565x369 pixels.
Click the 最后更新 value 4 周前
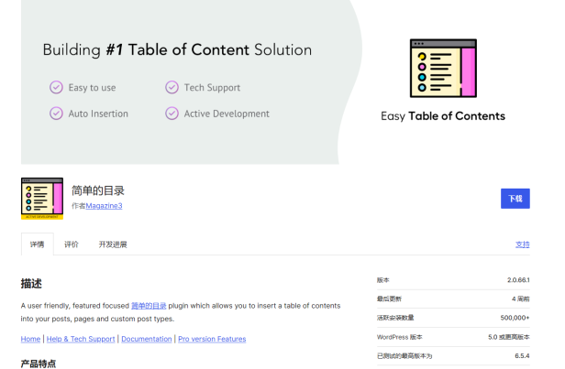pos(521,298)
